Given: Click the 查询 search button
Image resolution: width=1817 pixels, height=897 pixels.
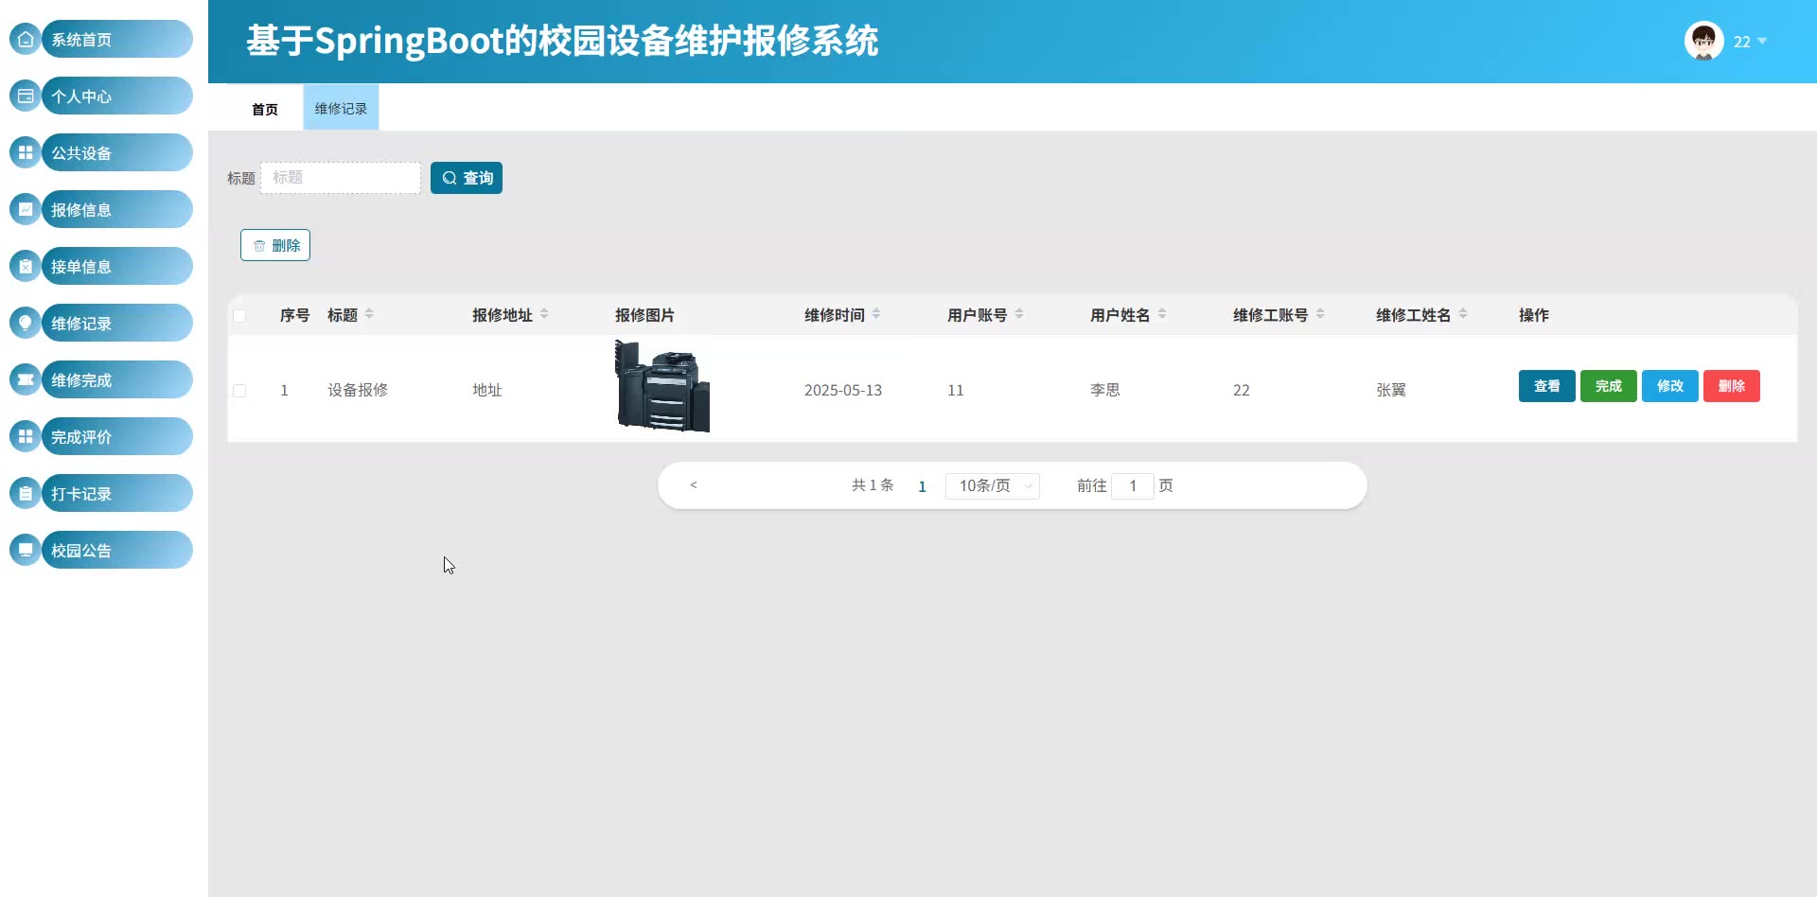Looking at the screenshot, I should click(467, 178).
